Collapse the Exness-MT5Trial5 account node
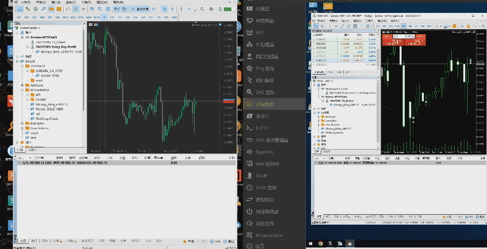Screen dimensions: 487x249 pos(22,37)
